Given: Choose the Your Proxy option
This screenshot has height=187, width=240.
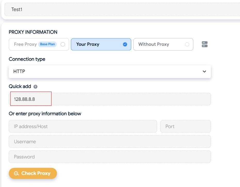Looking at the screenshot, I should pyautogui.click(x=88, y=44).
